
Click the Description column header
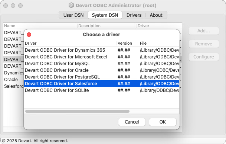107,26
